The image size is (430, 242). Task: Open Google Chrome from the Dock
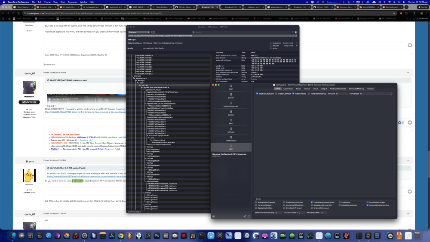click(x=121, y=236)
